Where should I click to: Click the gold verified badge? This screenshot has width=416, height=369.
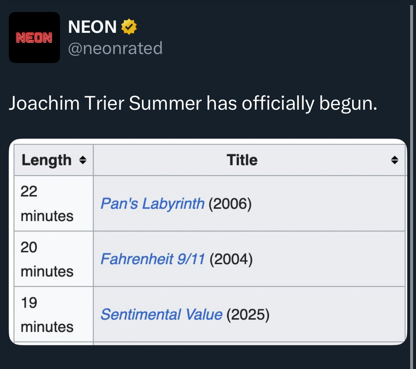129,27
